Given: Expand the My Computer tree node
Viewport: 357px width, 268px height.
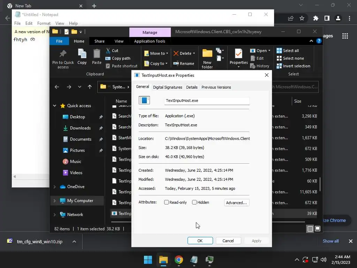Looking at the screenshot, I should [x=55, y=201].
